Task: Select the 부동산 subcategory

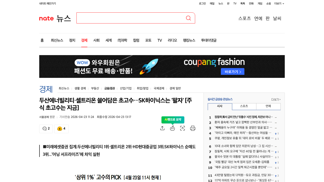Action: coord(95,88)
